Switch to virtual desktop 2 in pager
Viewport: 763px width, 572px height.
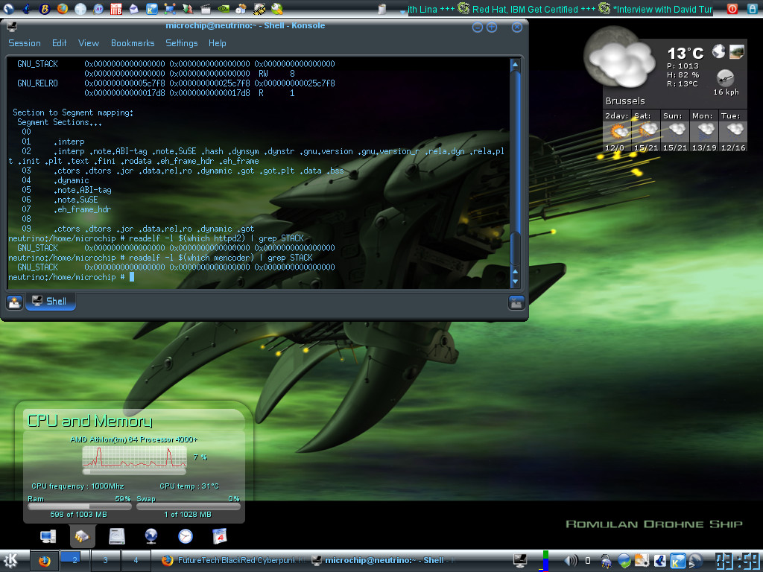pyautogui.click(x=75, y=561)
